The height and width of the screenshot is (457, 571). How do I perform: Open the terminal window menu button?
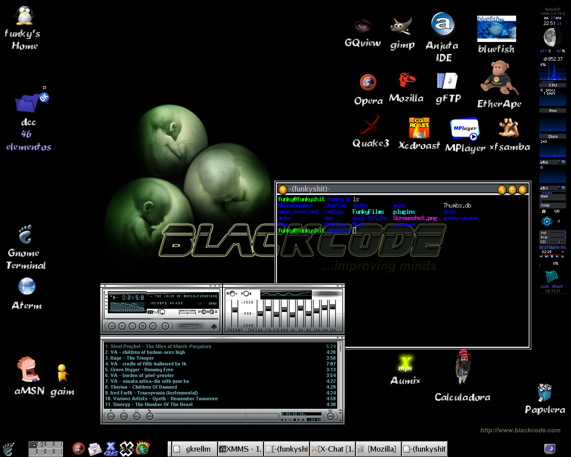(x=283, y=190)
